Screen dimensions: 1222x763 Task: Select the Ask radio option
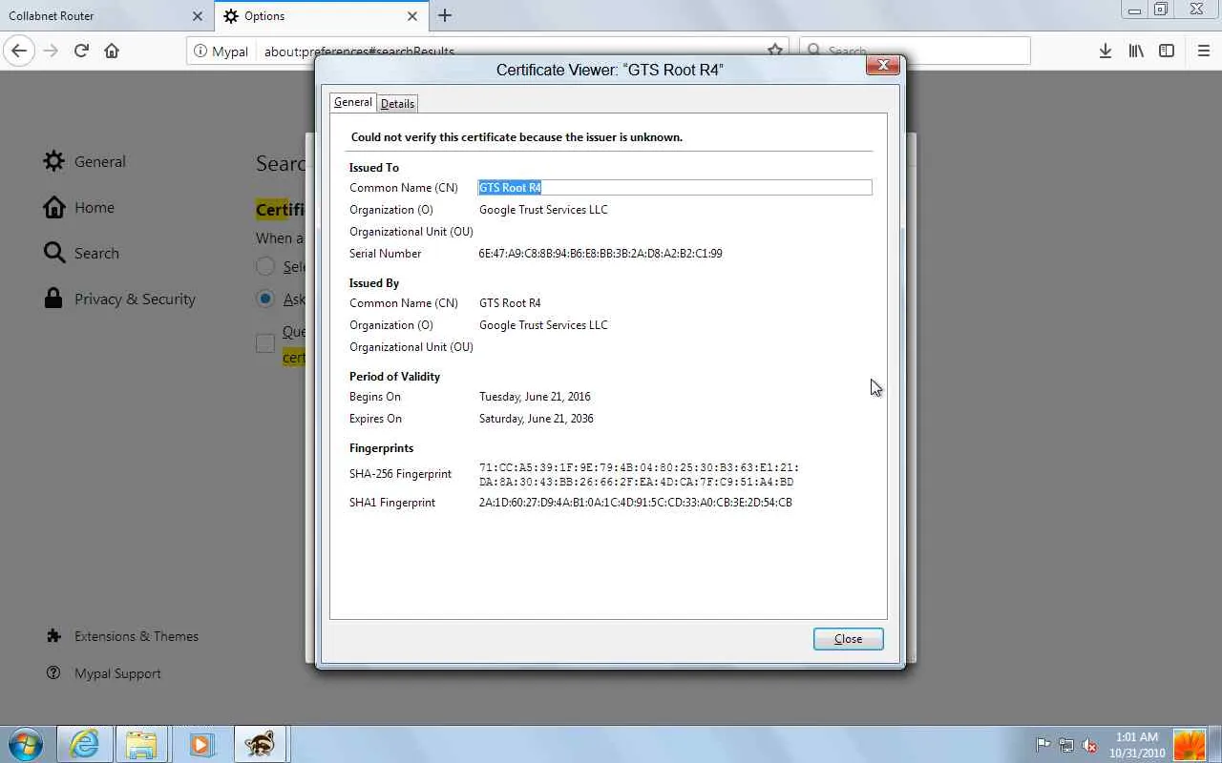click(x=265, y=299)
